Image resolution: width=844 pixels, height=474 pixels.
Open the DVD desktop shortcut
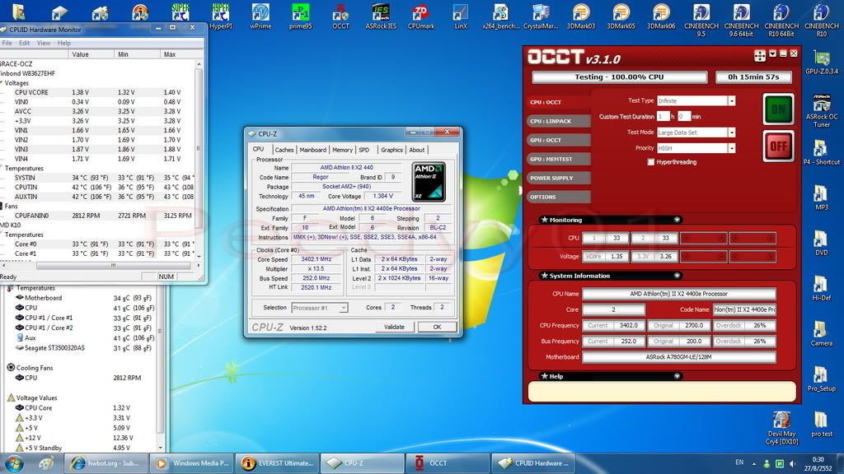[822, 243]
